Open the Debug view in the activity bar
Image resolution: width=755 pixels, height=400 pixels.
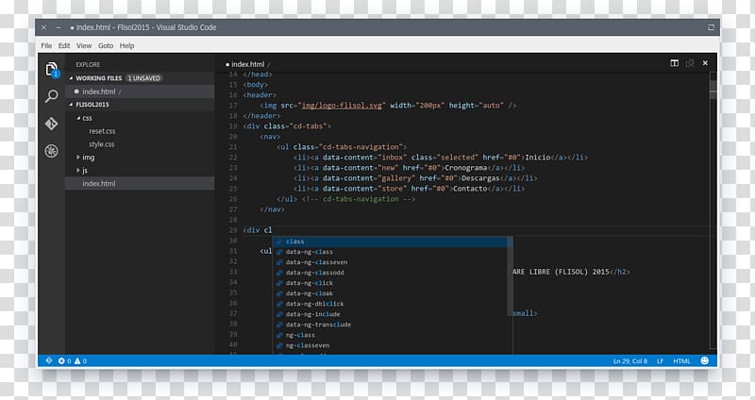[52, 151]
